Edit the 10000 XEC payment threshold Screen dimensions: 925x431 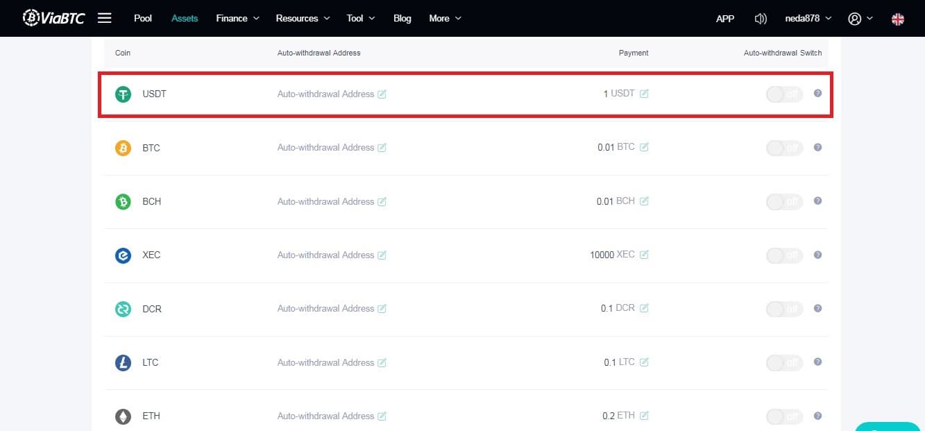[644, 255]
